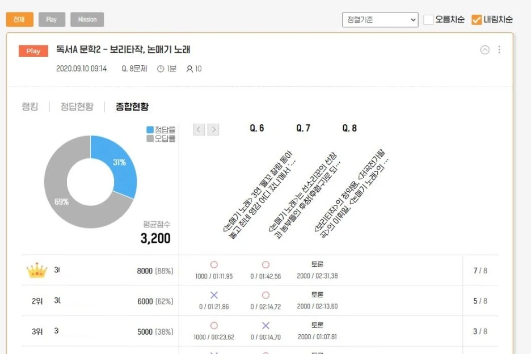Click the participants person icon
Viewport: 531px width, 354px height.
[x=189, y=69]
